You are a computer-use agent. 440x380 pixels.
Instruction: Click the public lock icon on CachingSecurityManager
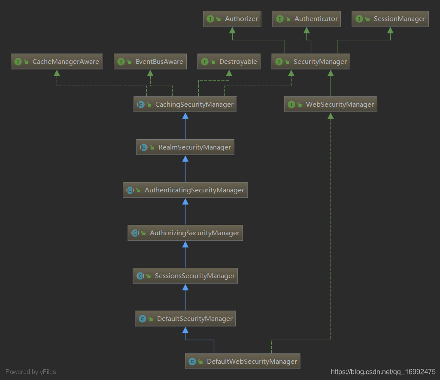(x=149, y=105)
